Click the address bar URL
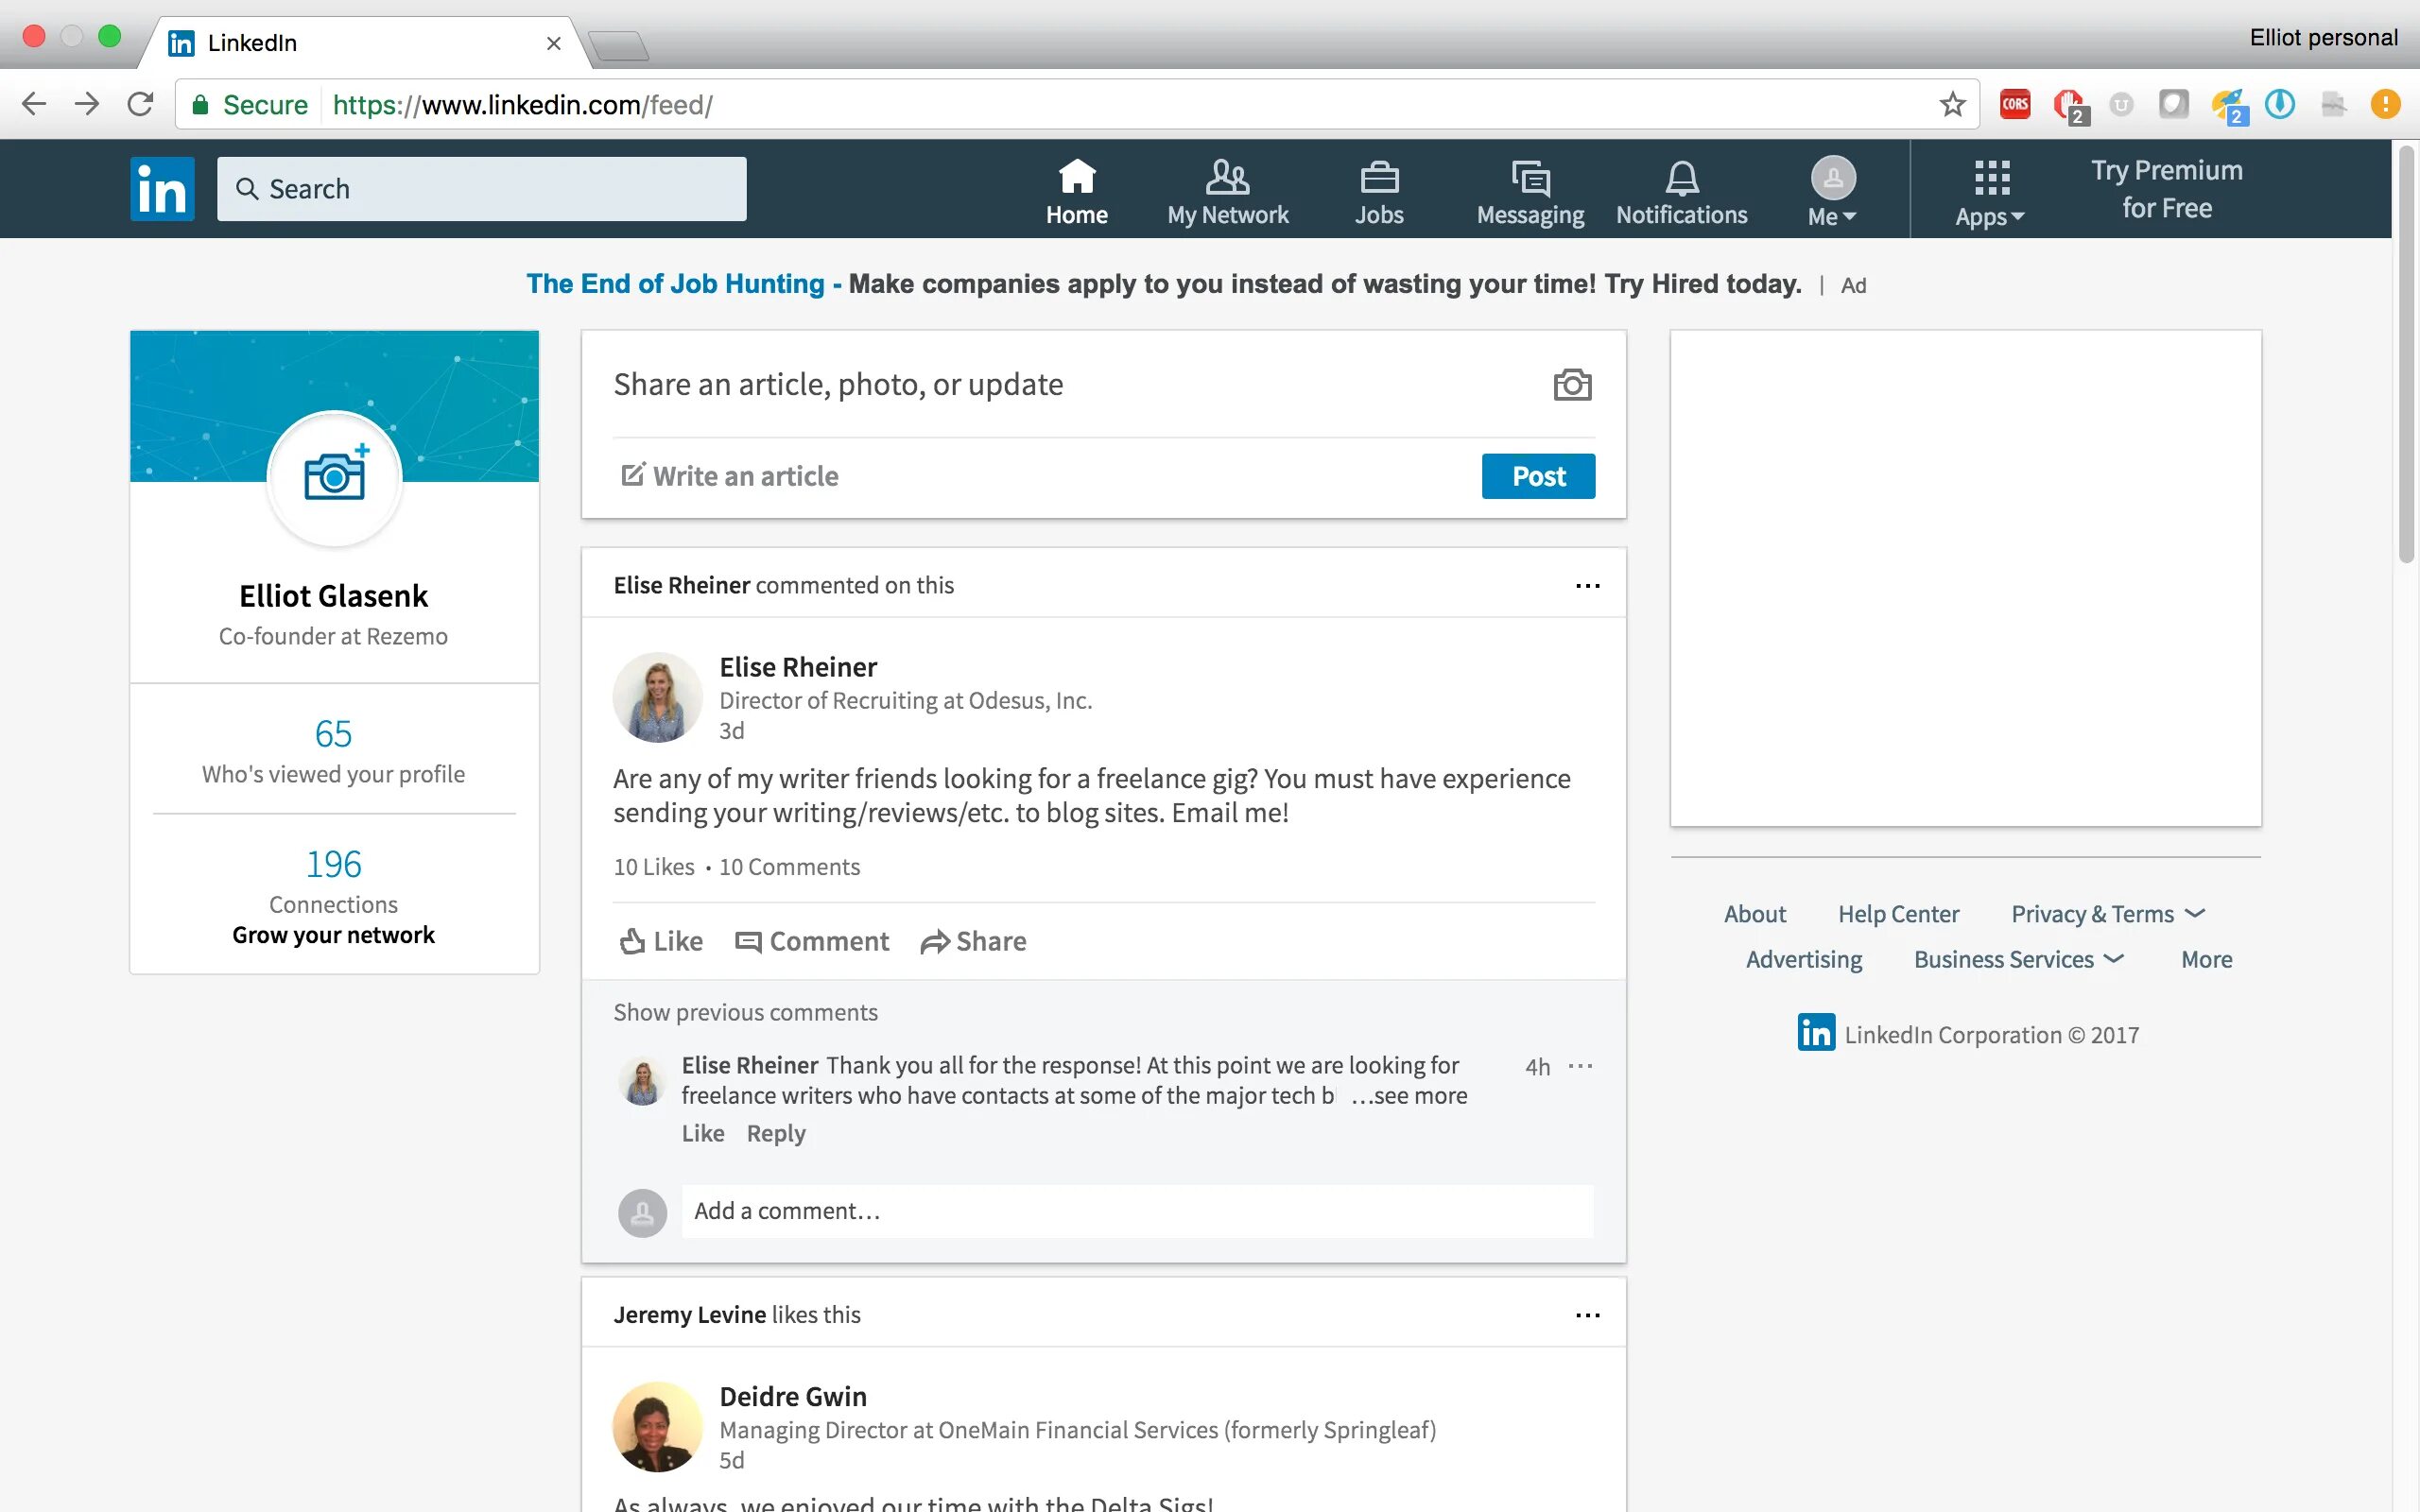The width and height of the screenshot is (2420, 1512). [x=523, y=104]
